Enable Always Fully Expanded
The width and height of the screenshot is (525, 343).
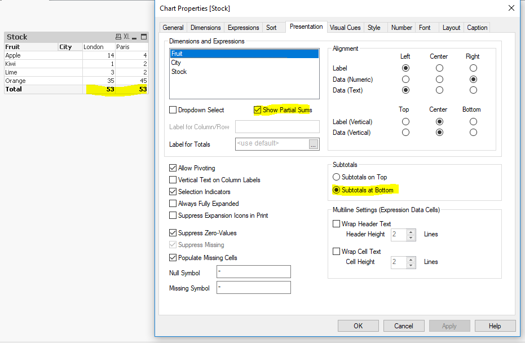point(173,203)
